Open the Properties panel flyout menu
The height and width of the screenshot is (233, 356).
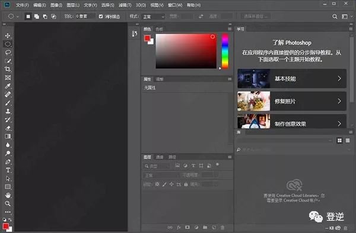(x=230, y=79)
